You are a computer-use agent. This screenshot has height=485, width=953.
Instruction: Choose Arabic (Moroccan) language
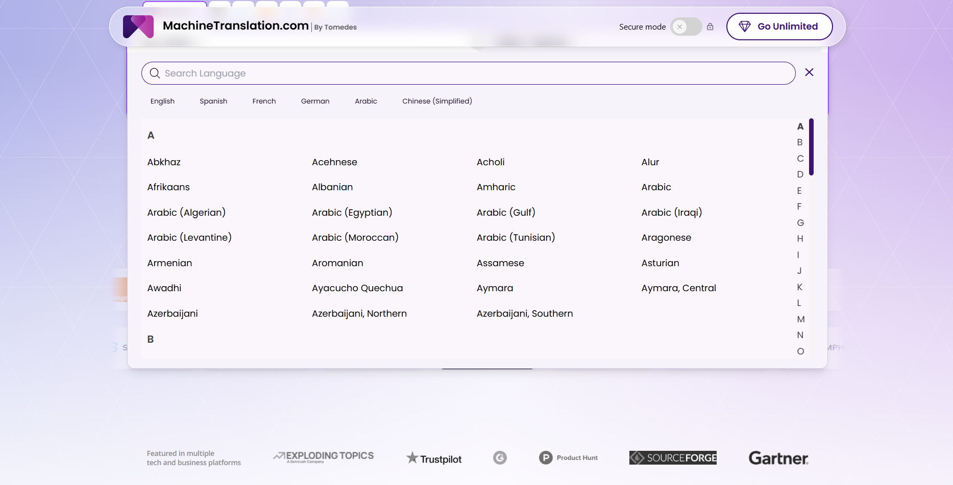pos(355,238)
